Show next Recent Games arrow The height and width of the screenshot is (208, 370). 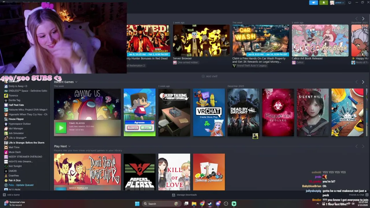363,82
